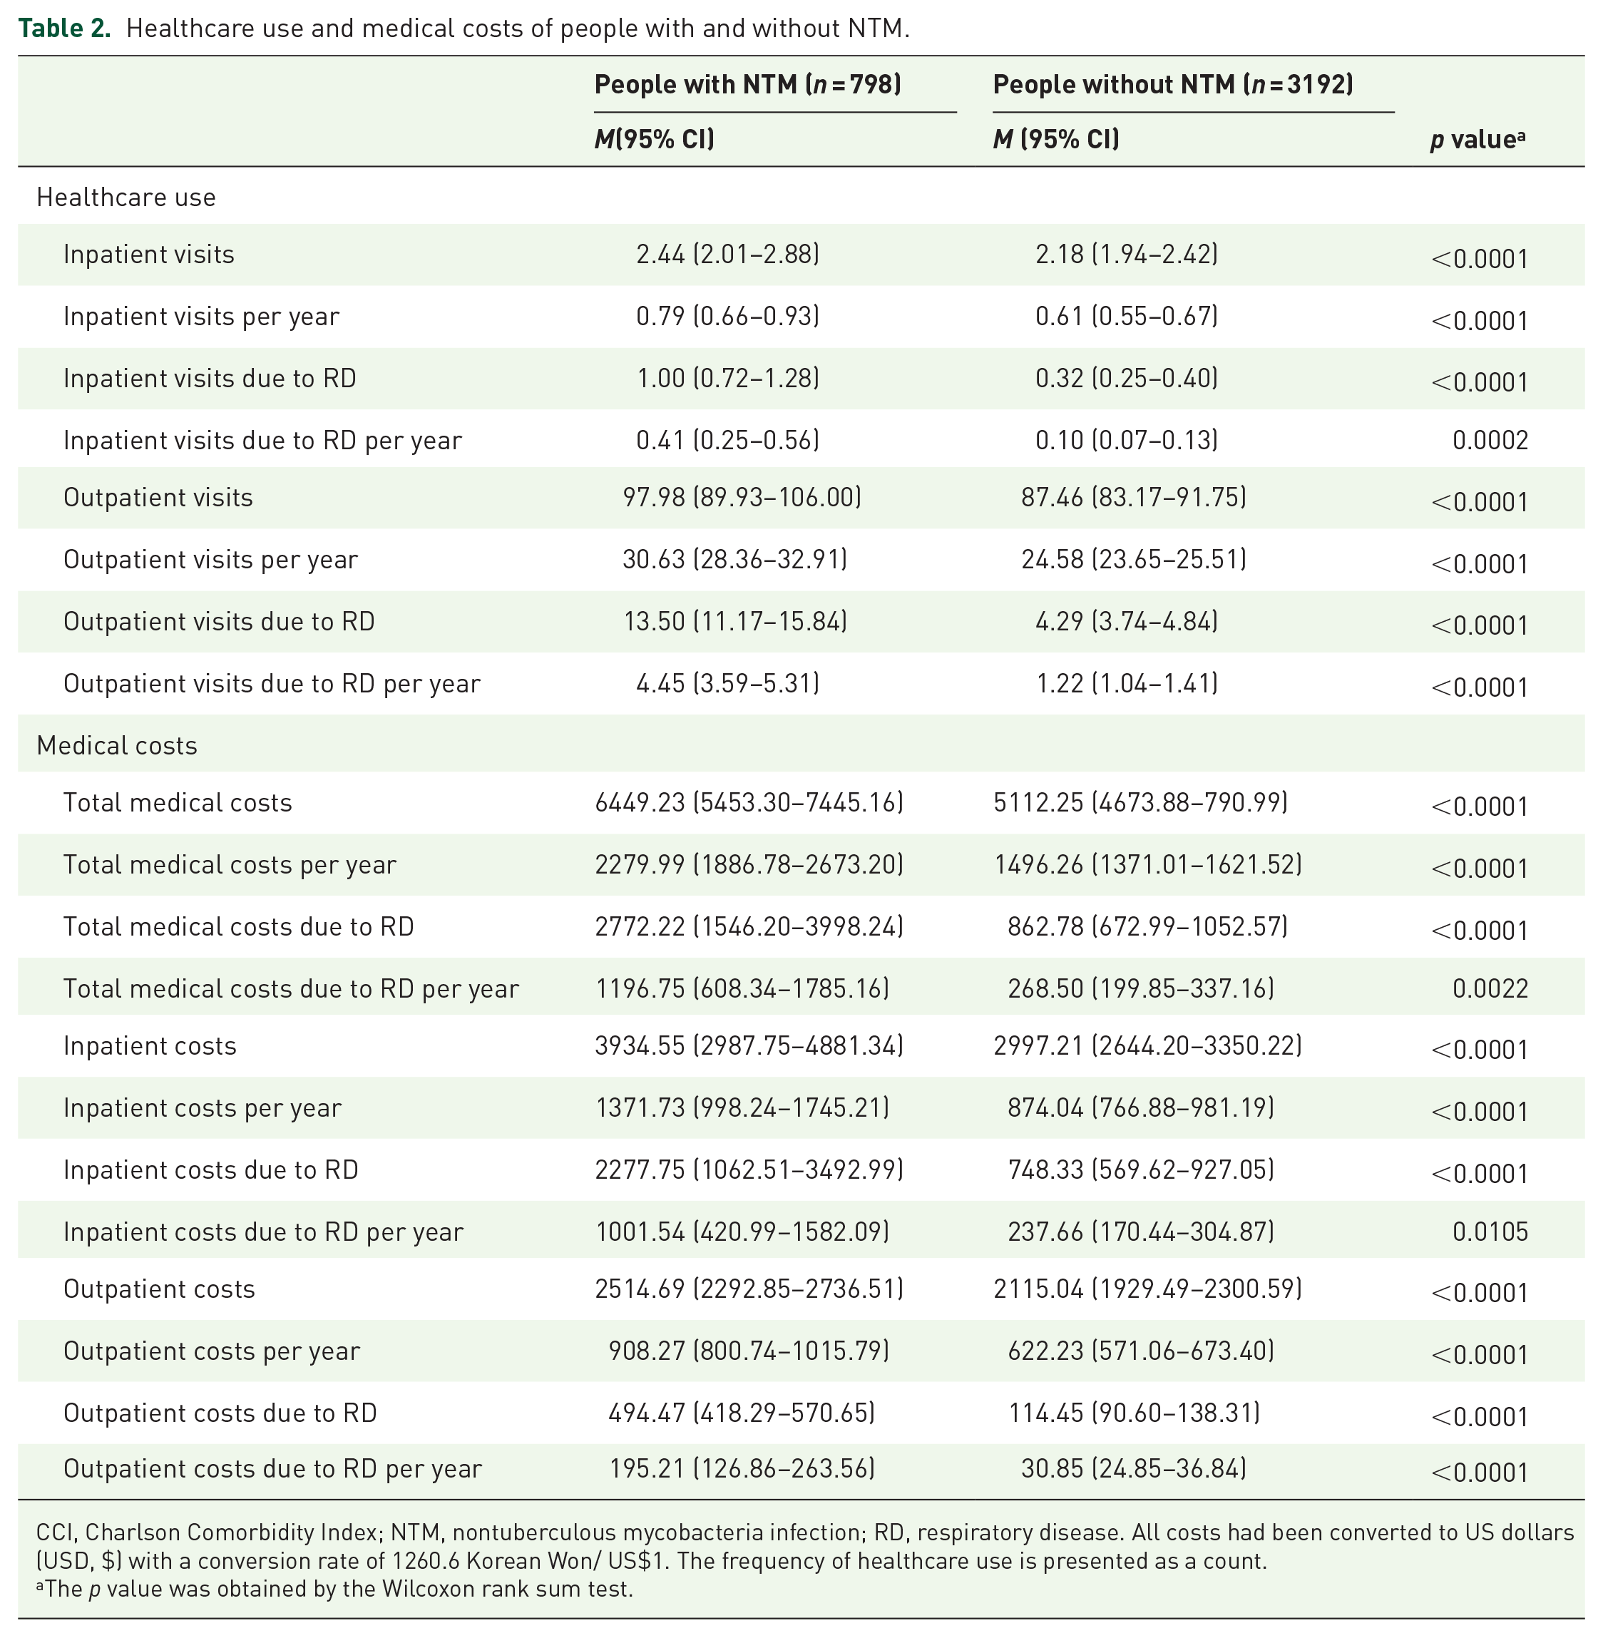Viewport: 1603px width, 1638px height.
Task: Click the 0.0105 p value cell
Action: [x=1490, y=1232]
